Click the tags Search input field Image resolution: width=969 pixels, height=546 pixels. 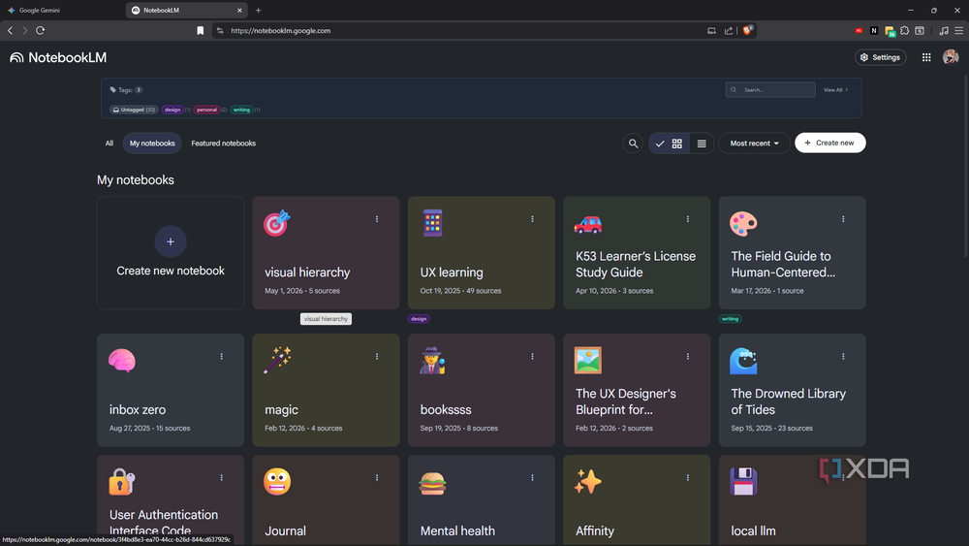(x=770, y=89)
